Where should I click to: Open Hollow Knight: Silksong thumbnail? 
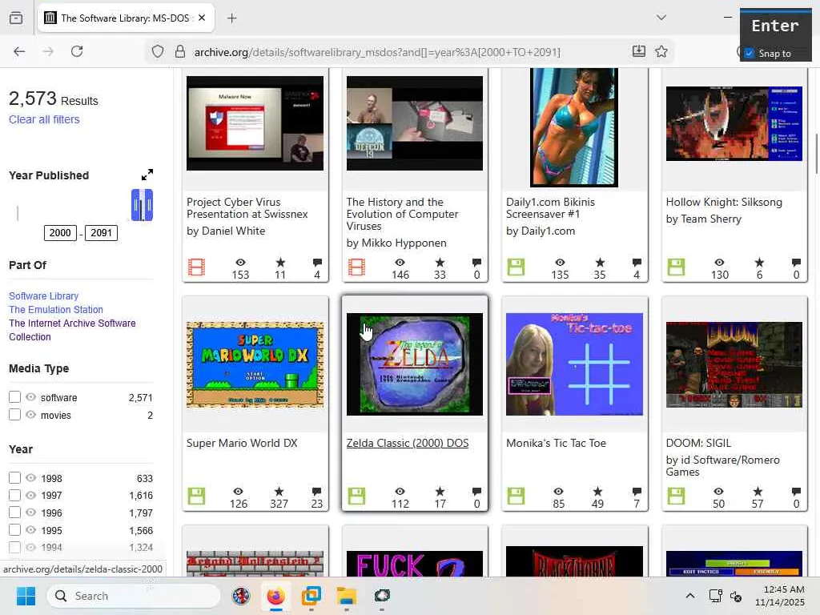[734, 124]
